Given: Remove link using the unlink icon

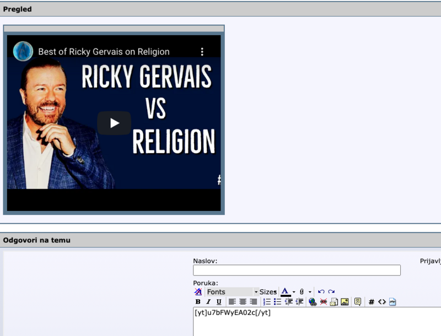Looking at the screenshot, I should (x=324, y=302).
